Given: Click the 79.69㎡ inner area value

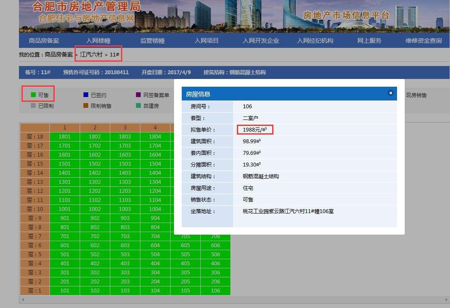Looking at the screenshot, I should tap(251, 153).
